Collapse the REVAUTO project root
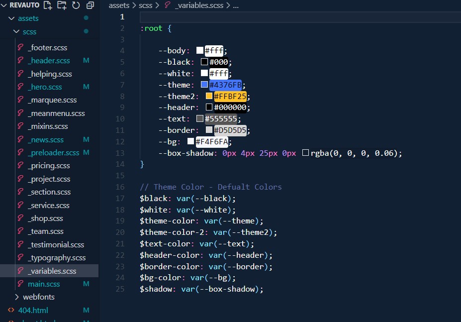The image size is (461, 322). [x=4, y=5]
